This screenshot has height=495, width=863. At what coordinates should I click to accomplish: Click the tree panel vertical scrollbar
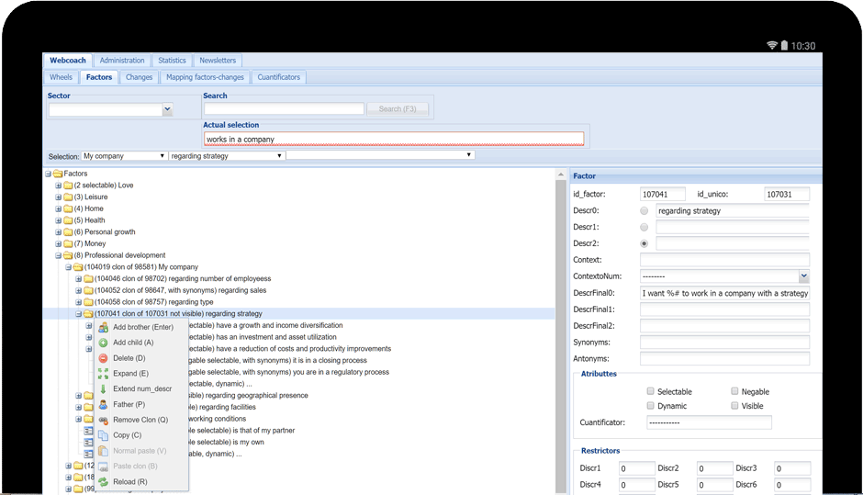coord(561,331)
